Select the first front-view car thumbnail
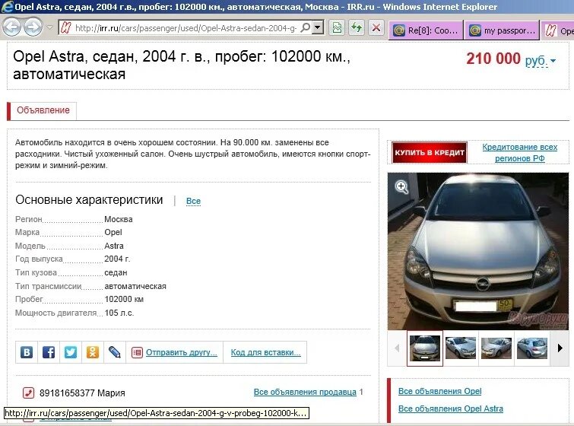574x426 pixels. point(425,348)
